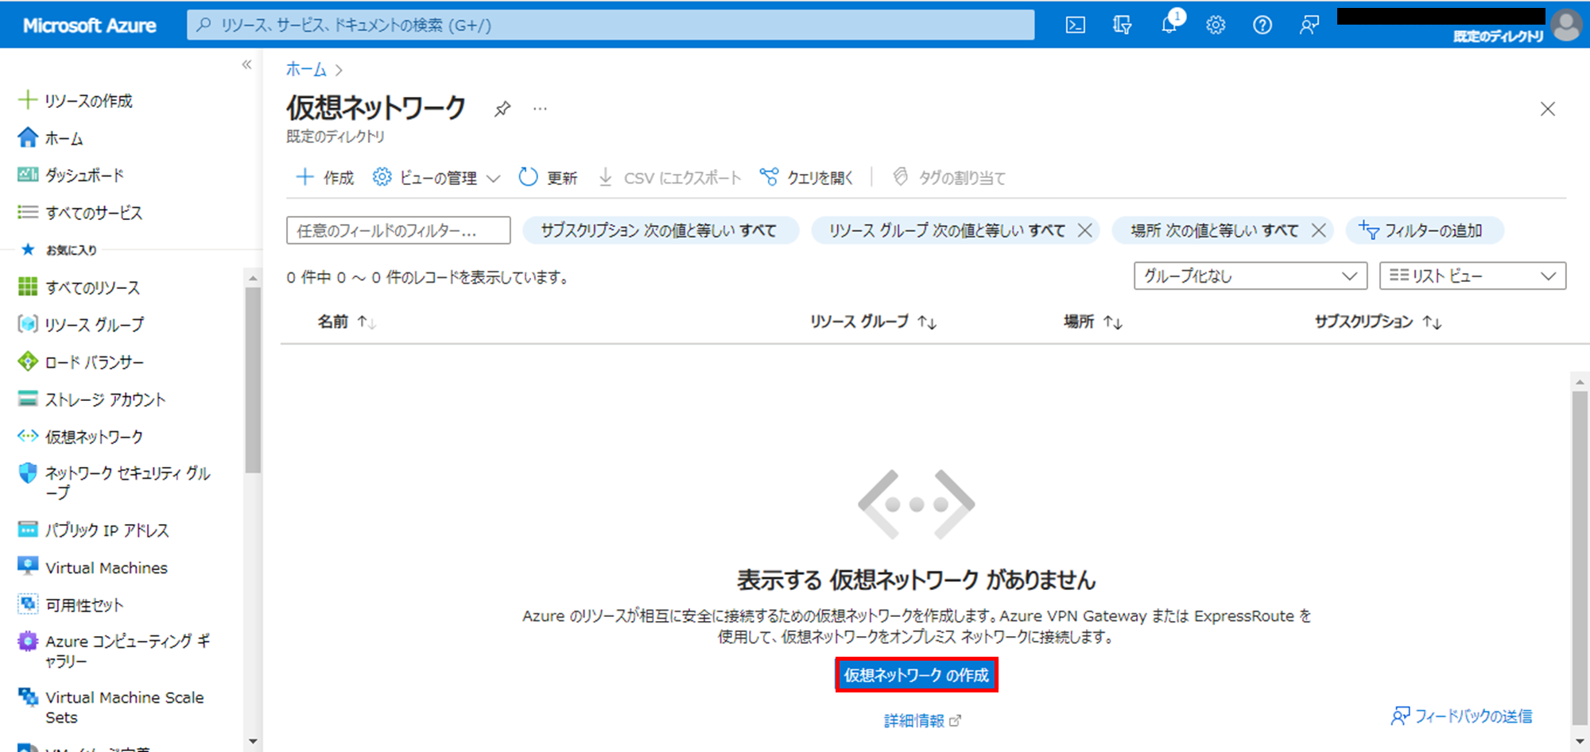Remove the リソース グループ filter with X
Image resolution: width=1590 pixels, height=752 pixels.
pyautogui.click(x=1084, y=230)
